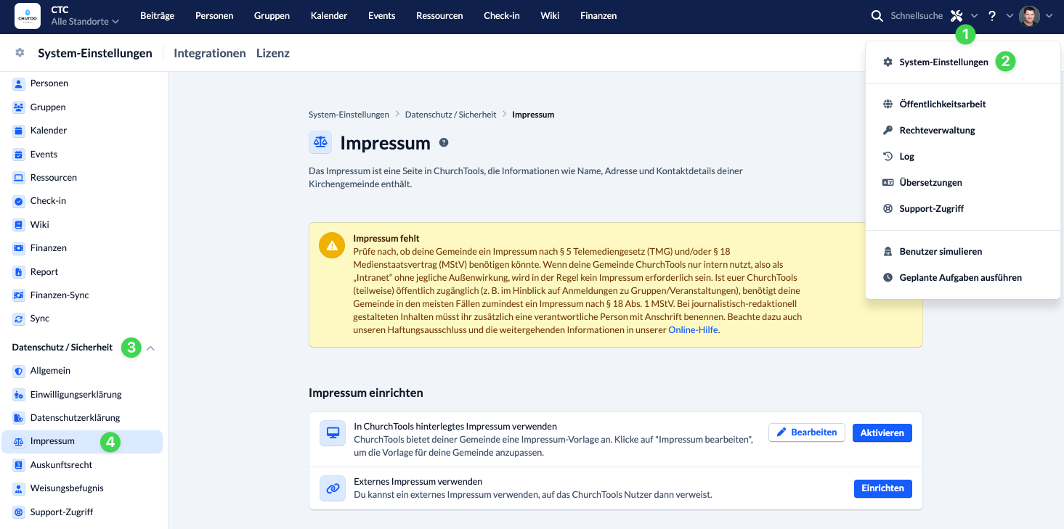
Task: Select Übersetzungen in the dropdown menu
Action: tap(963, 183)
